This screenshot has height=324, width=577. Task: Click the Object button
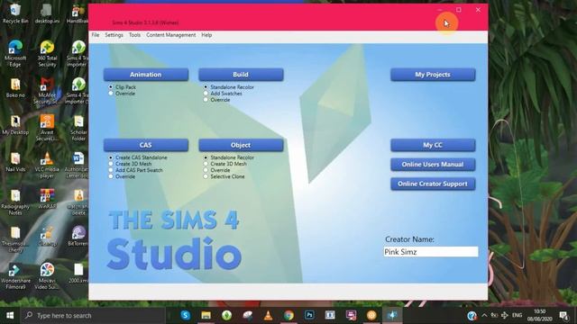[241, 145]
